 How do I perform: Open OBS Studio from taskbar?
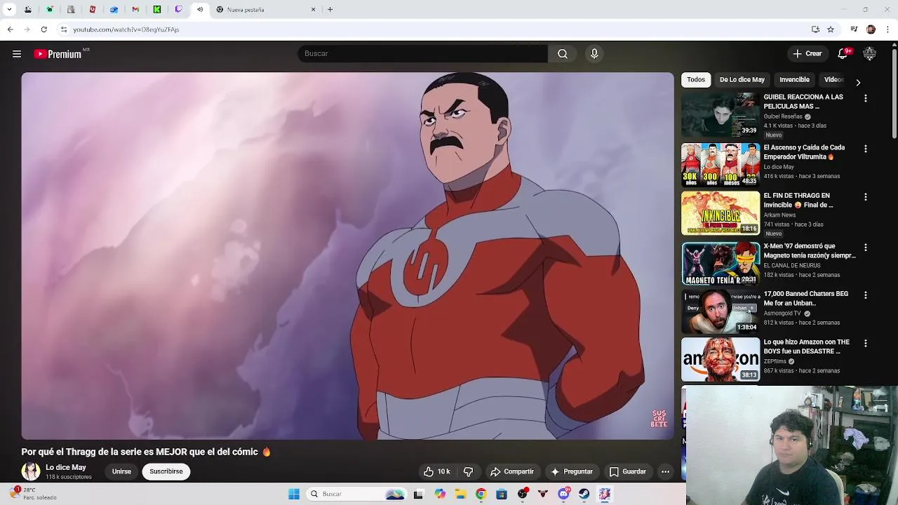click(x=523, y=494)
